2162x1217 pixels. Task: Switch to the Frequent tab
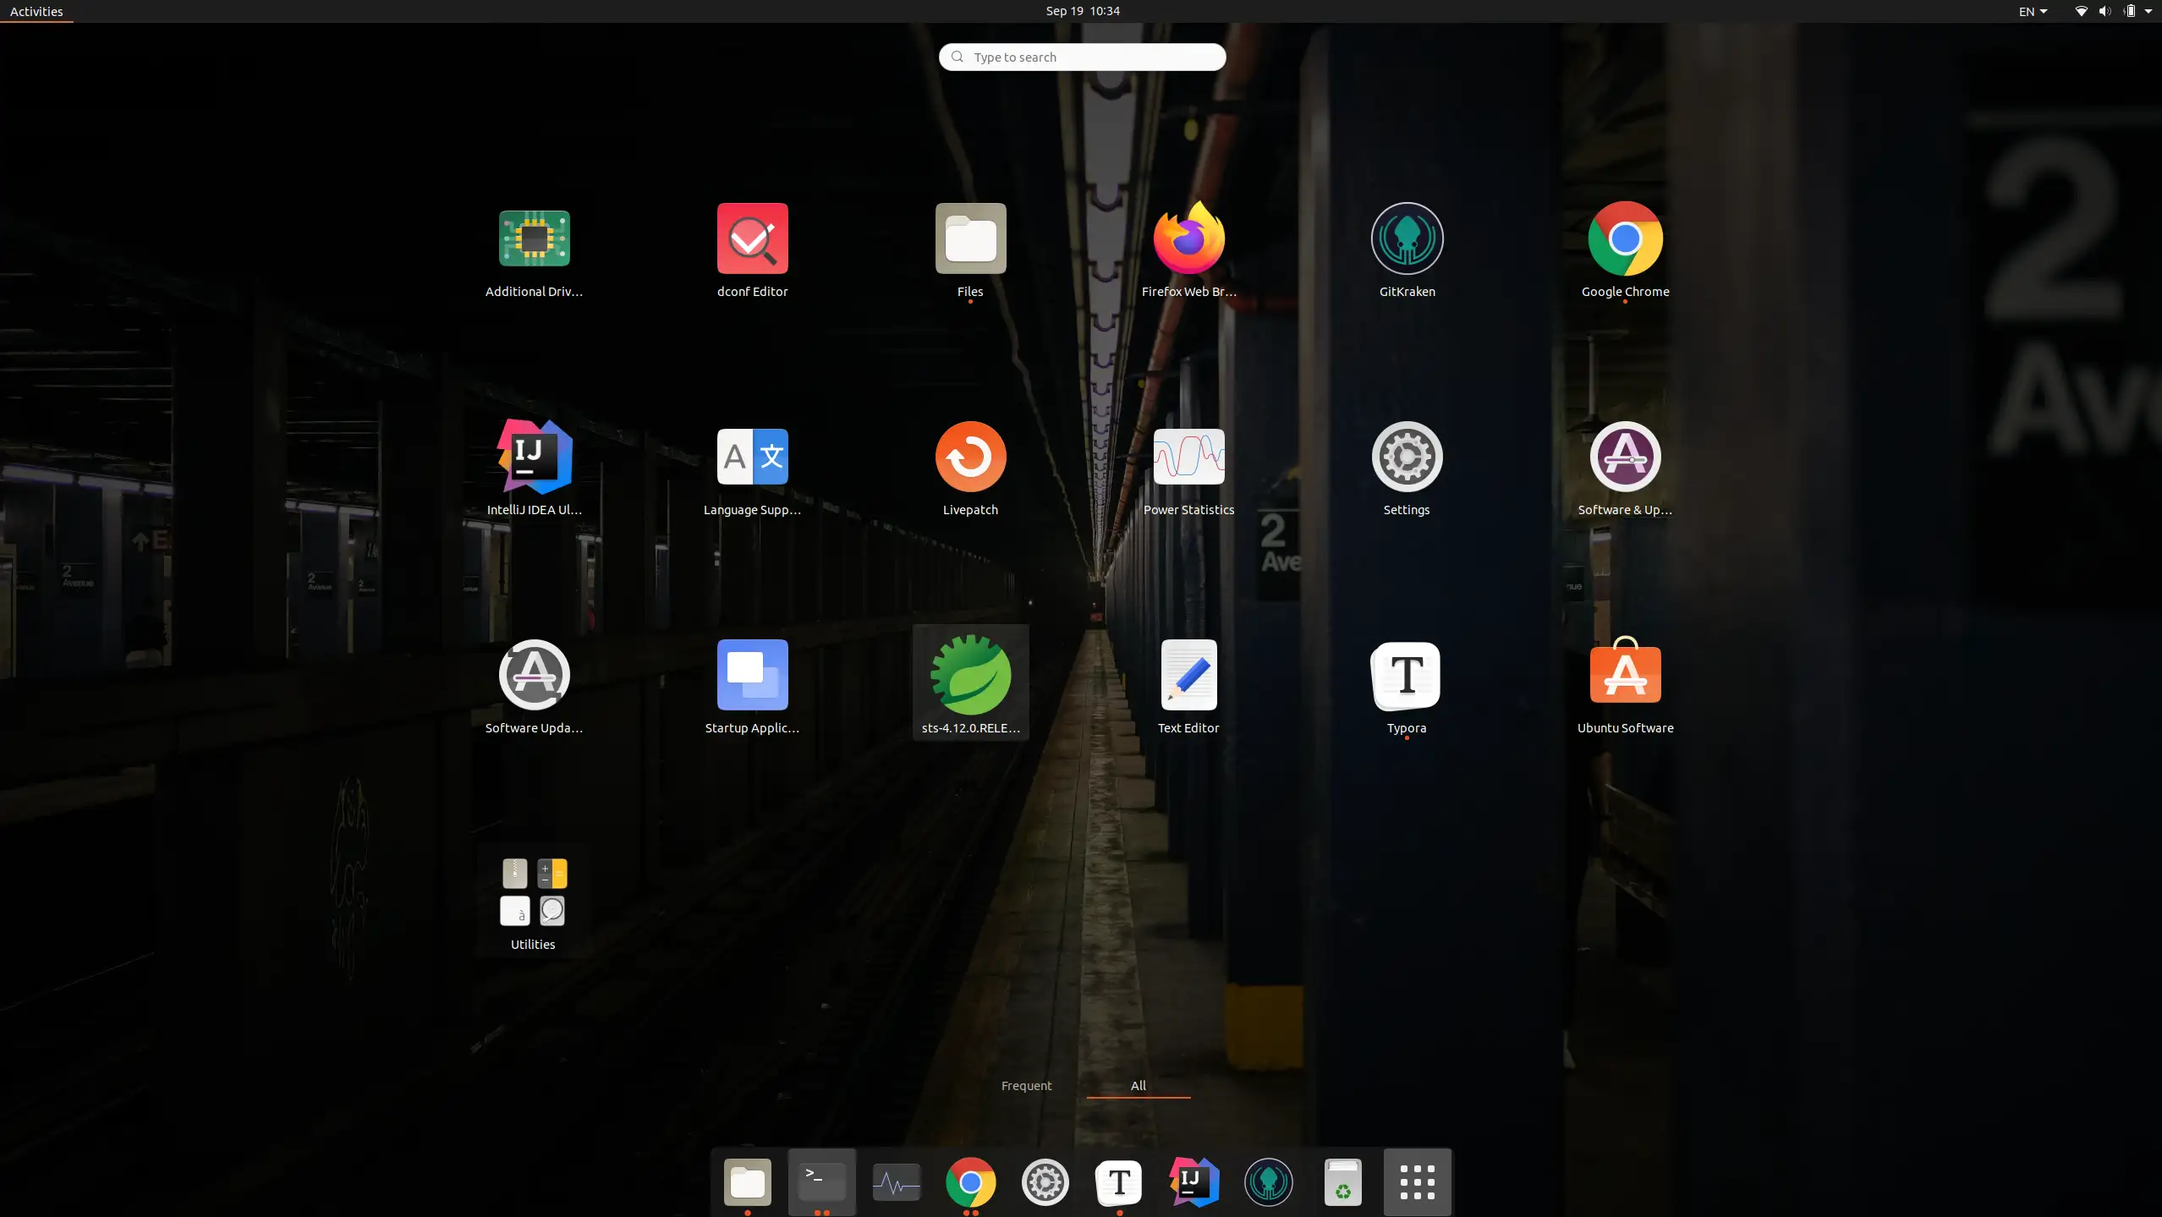(1026, 1085)
